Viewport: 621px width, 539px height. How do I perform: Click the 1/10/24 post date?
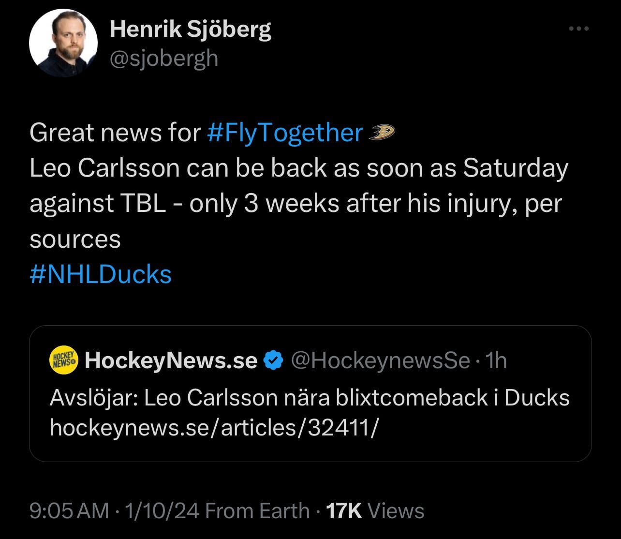[162, 511]
